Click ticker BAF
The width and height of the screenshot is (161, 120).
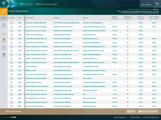[20, 98]
